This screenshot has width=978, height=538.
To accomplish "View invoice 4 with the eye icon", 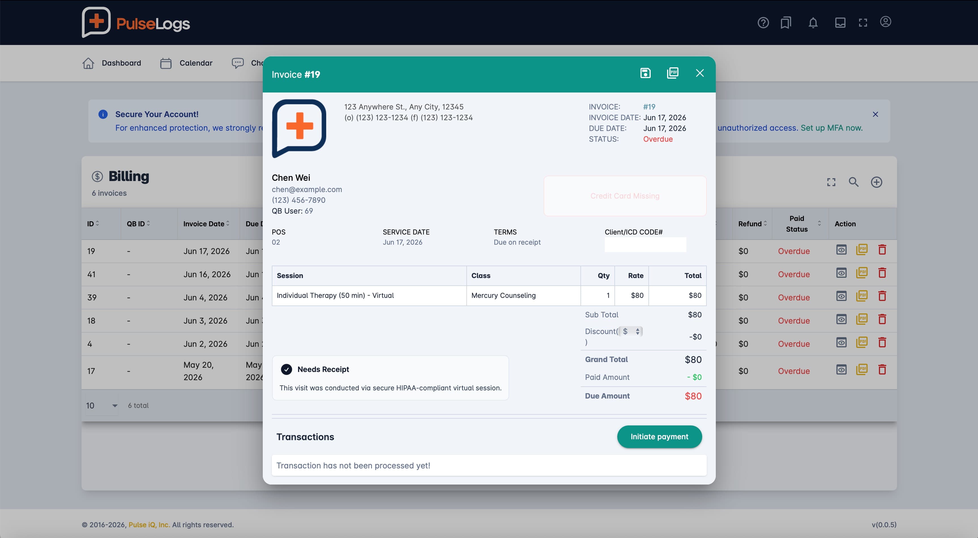I will point(841,342).
